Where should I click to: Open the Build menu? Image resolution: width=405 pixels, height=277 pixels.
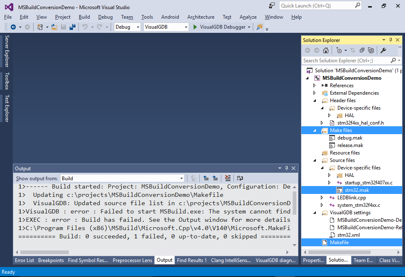point(84,17)
